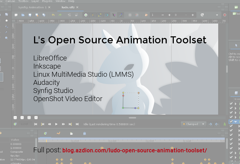Open the Clamped interpolation dropdown
Image resolution: width=240 pixels, height=164 pixels.
194,124
